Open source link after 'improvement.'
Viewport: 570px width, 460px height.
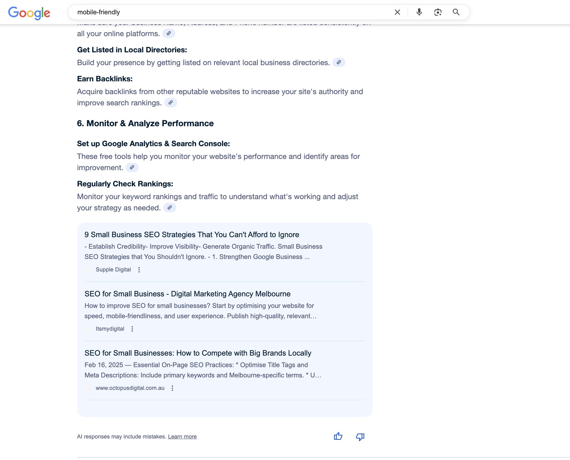(x=132, y=167)
